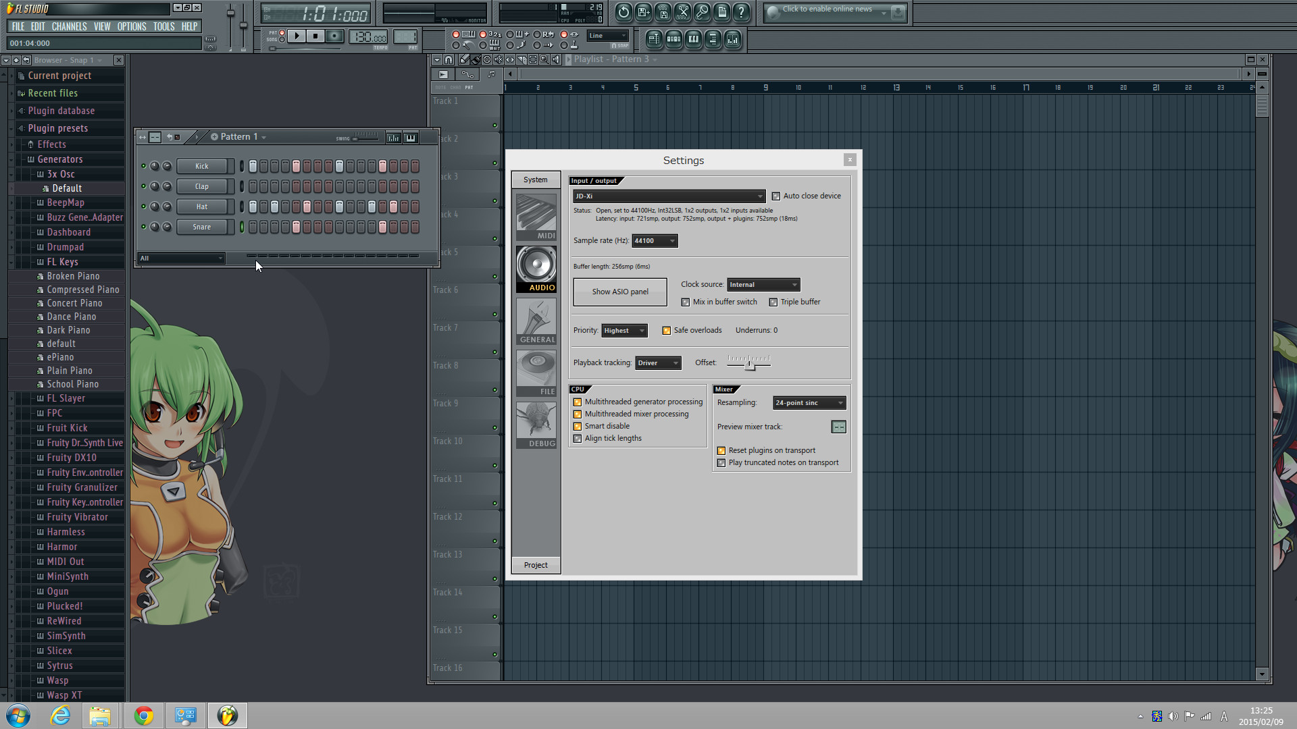Viewport: 1297px width, 729px height.
Task: Select the Slip tool in Playlist toolbar
Action: [x=510, y=59]
